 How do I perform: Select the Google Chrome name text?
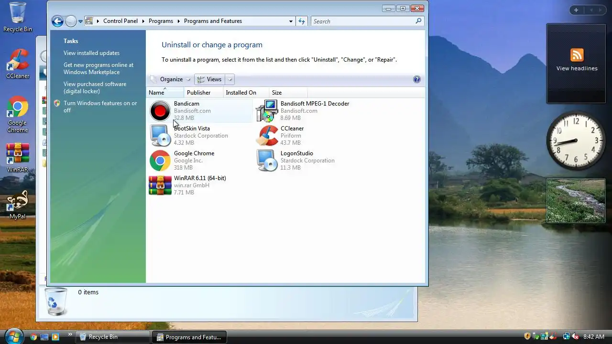(194, 153)
